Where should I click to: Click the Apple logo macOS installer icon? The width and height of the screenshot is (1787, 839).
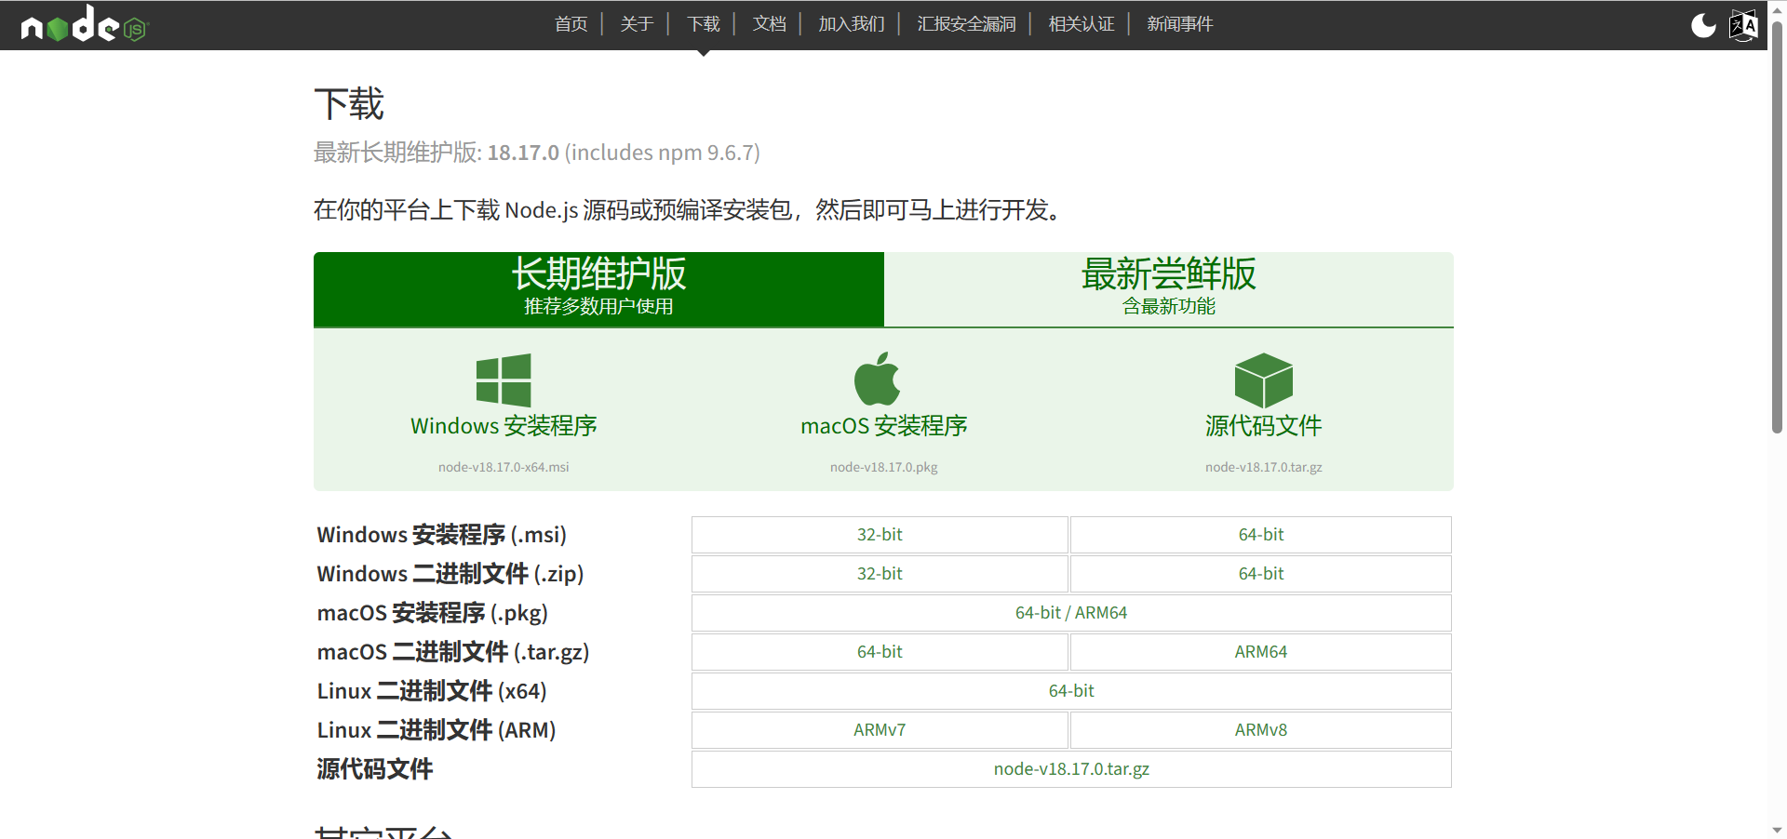tap(877, 380)
